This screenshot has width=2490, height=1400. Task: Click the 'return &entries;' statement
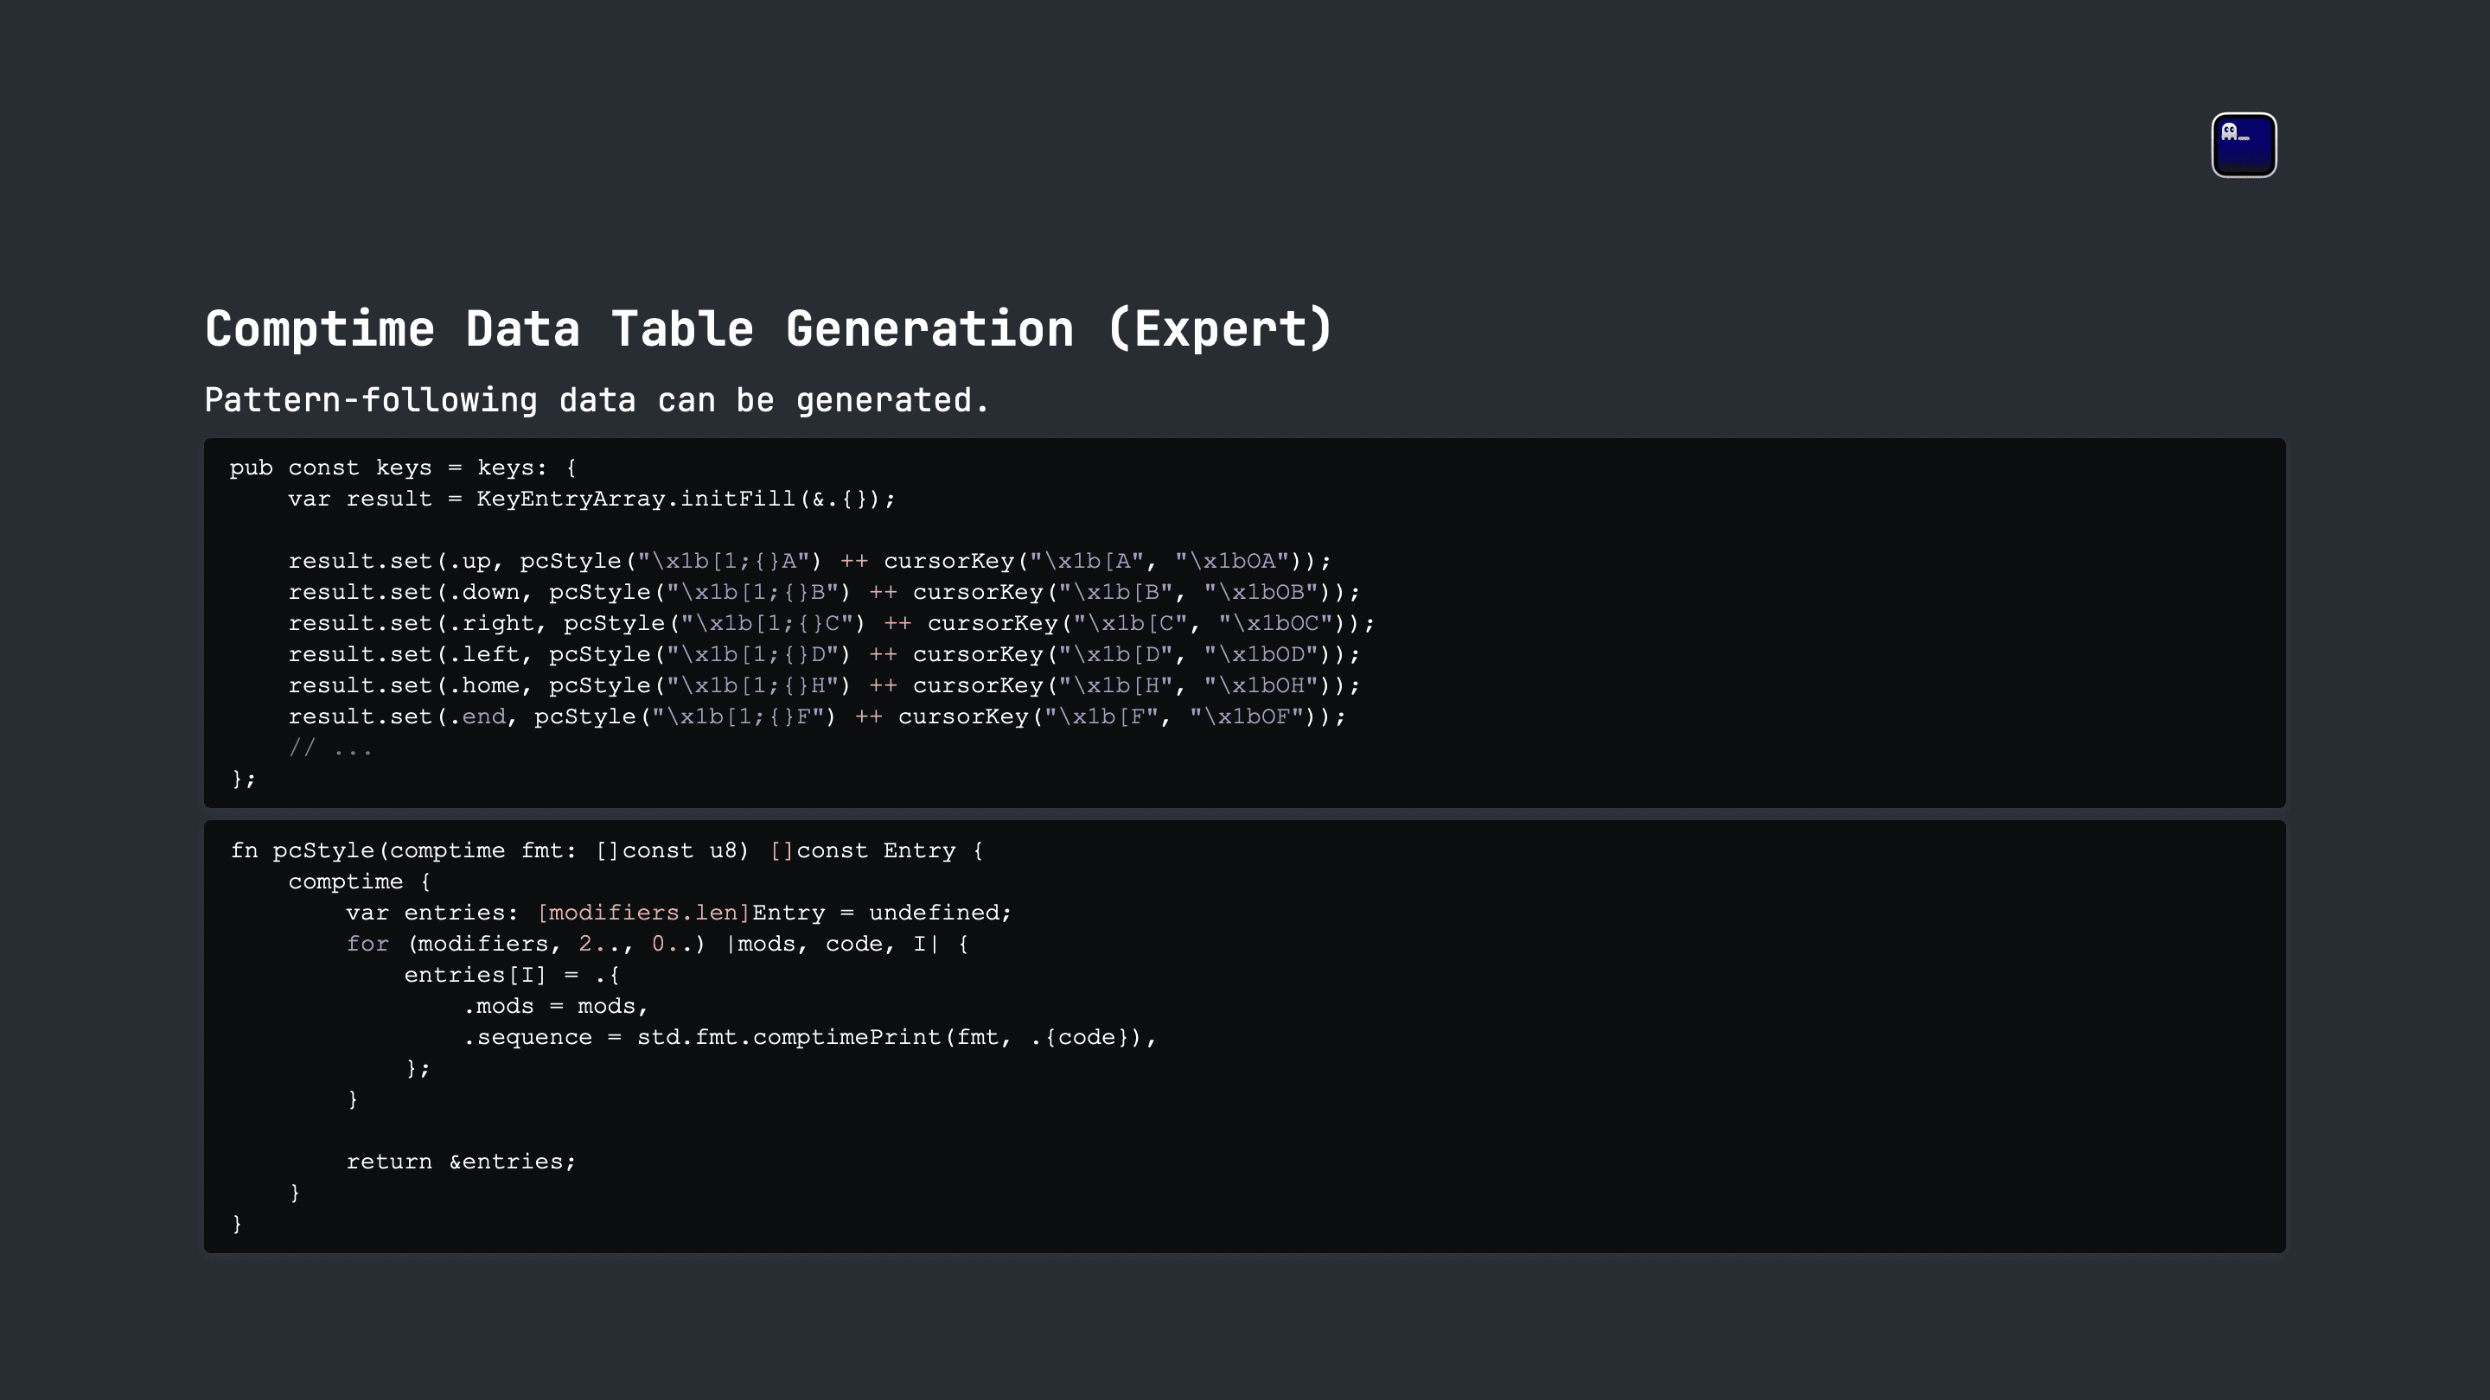[x=460, y=1161]
